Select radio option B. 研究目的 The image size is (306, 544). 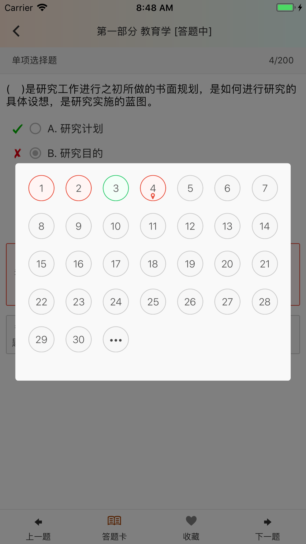35,153
